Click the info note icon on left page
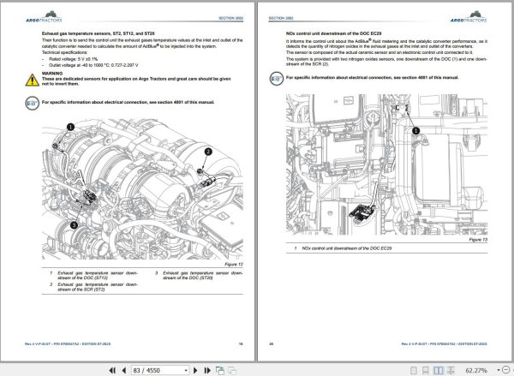 point(33,103)
